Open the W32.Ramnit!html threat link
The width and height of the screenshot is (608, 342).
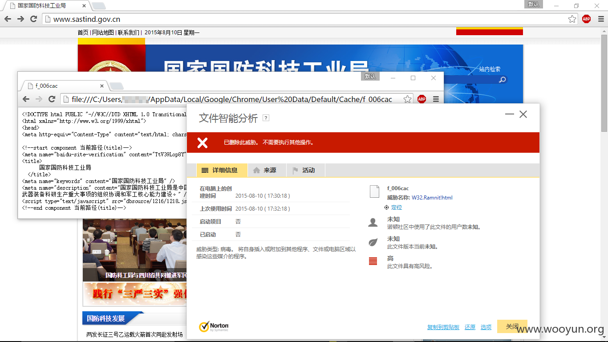432,198
